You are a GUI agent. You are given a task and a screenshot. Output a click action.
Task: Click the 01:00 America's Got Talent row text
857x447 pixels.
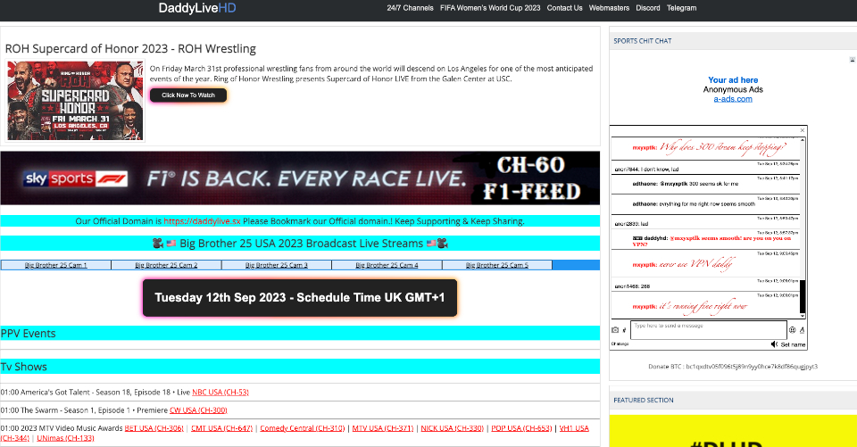click(x=96, y=393)
